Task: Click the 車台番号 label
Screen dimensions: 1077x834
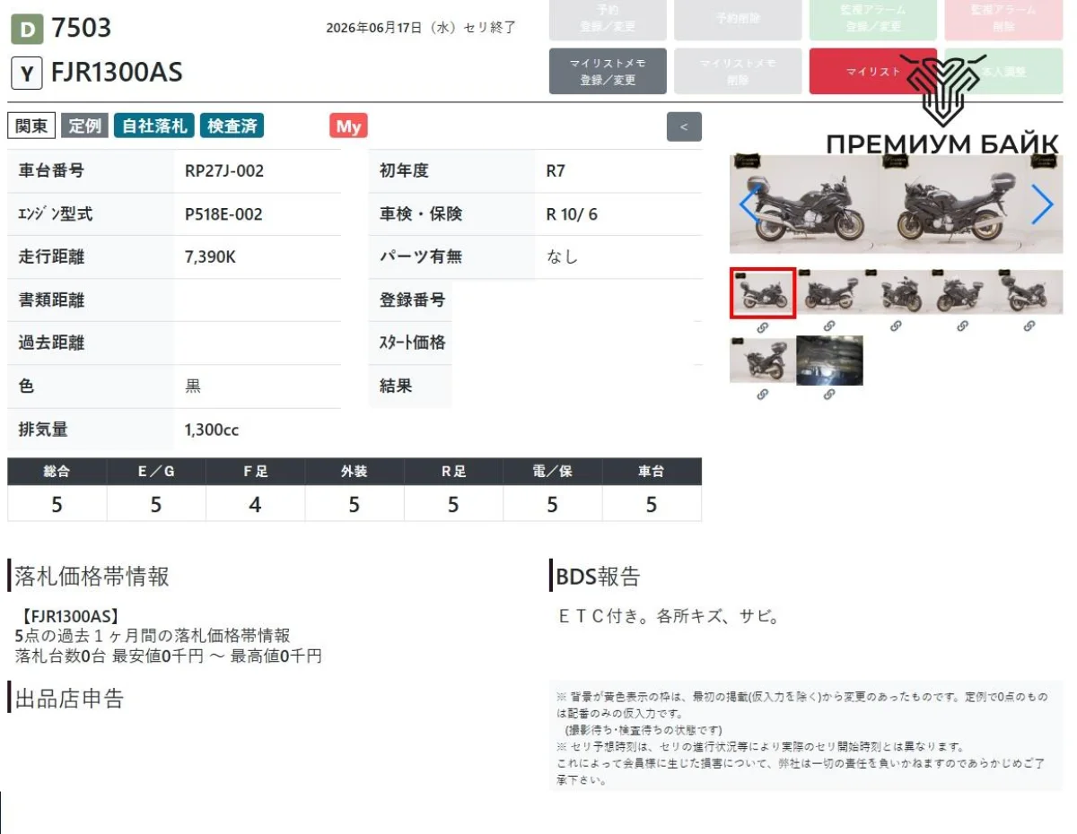Action: tap(51, 170)
